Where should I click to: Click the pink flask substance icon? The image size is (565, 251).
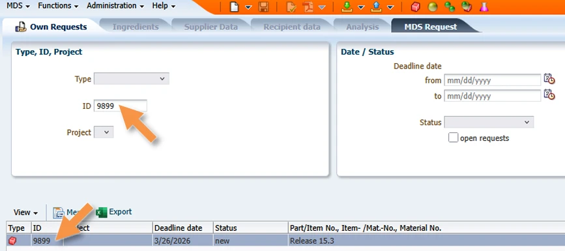[484, 7]
